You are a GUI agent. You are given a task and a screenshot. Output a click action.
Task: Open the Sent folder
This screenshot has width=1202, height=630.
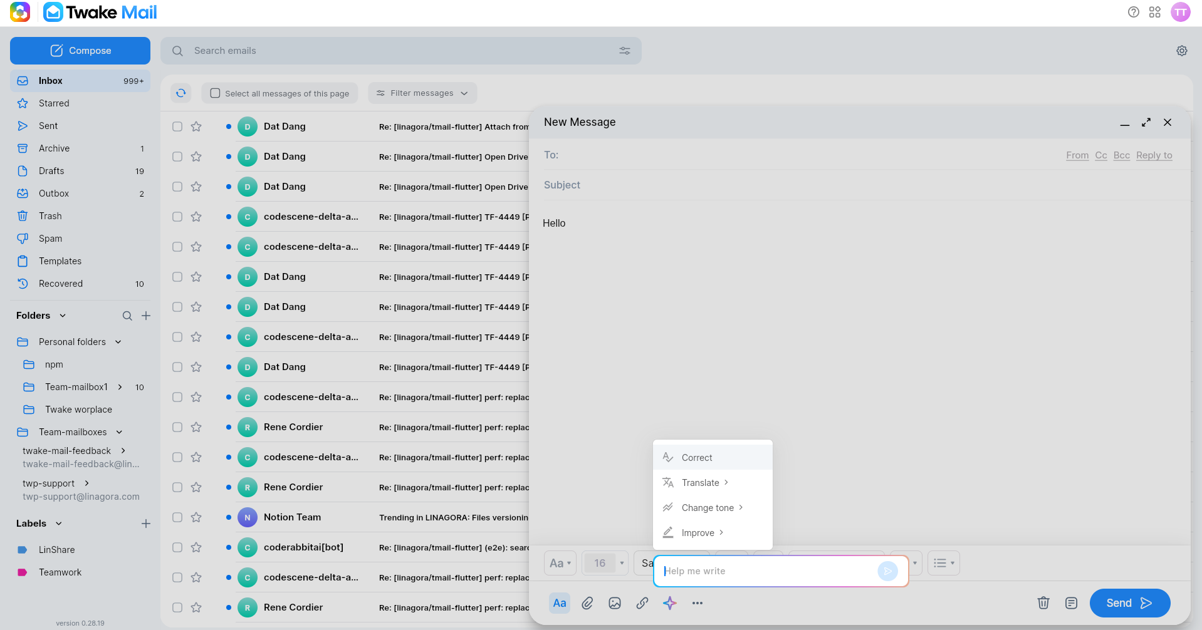80,126
